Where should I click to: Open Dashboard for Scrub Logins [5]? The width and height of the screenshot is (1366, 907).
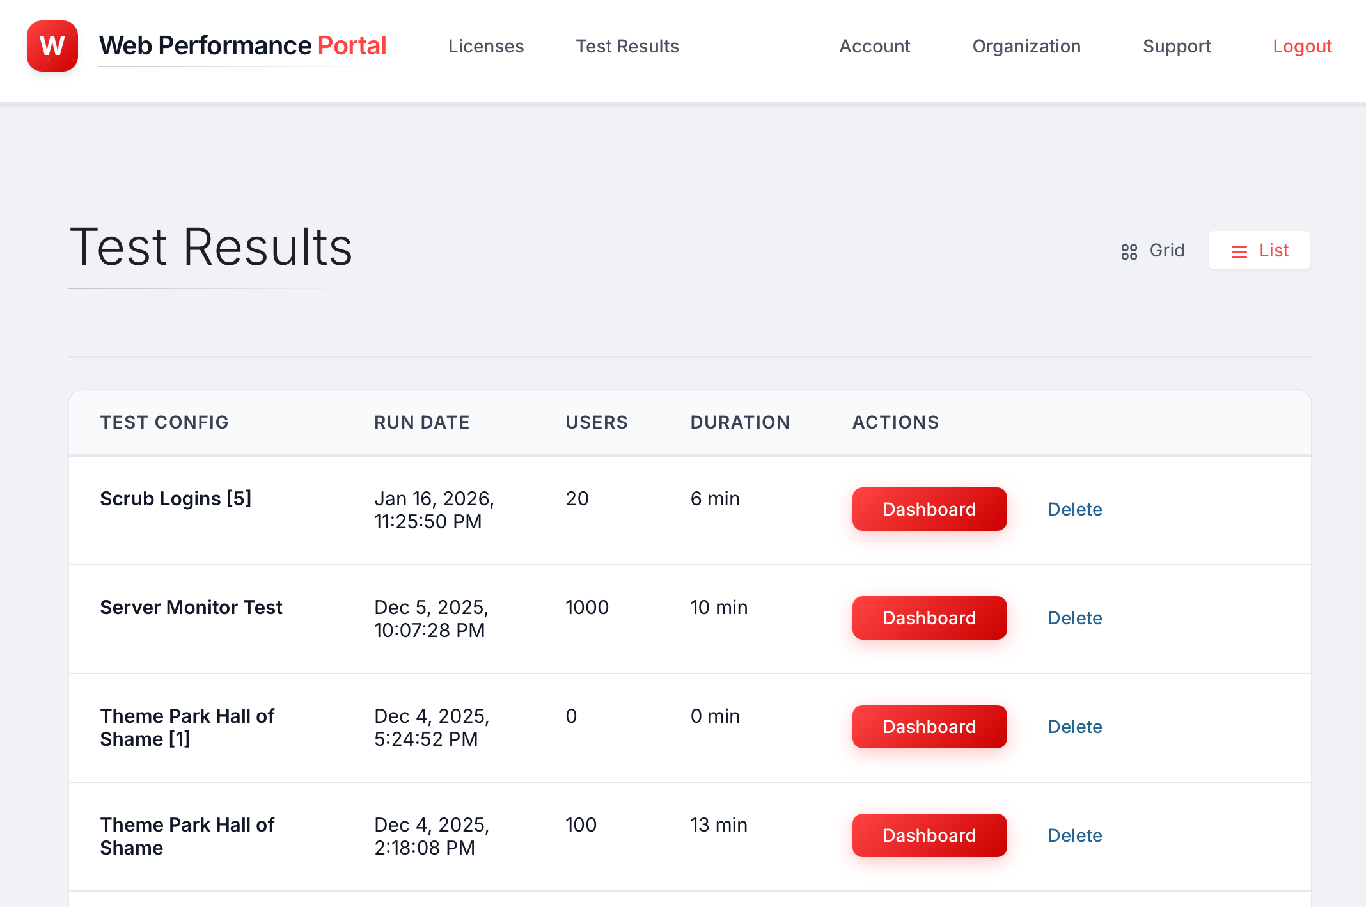929,509
